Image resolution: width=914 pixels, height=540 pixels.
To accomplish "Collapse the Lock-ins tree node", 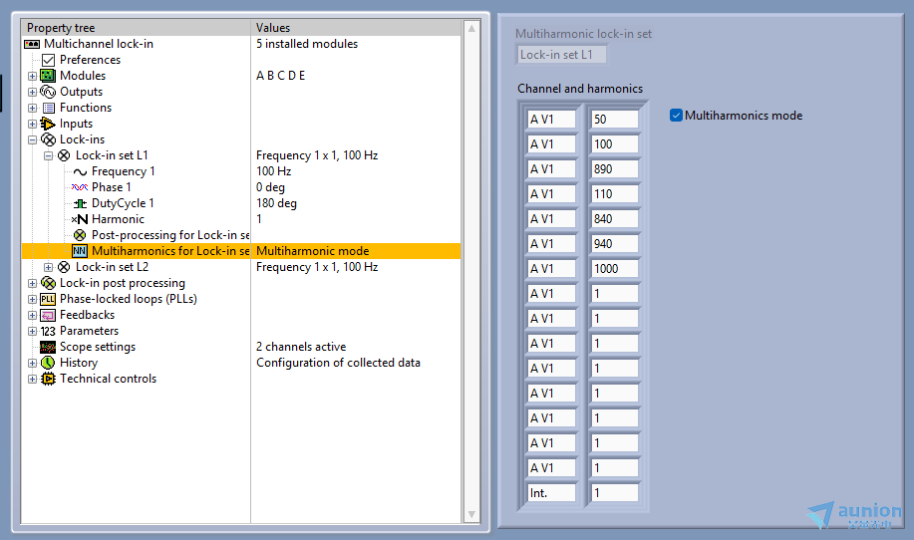I will (32, 139).
